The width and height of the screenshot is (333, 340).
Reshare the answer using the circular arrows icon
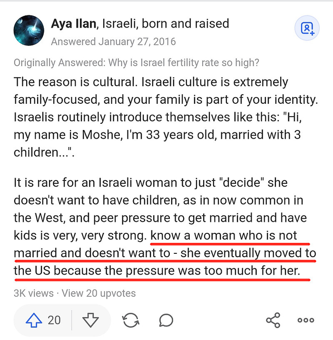coord(130,320)
